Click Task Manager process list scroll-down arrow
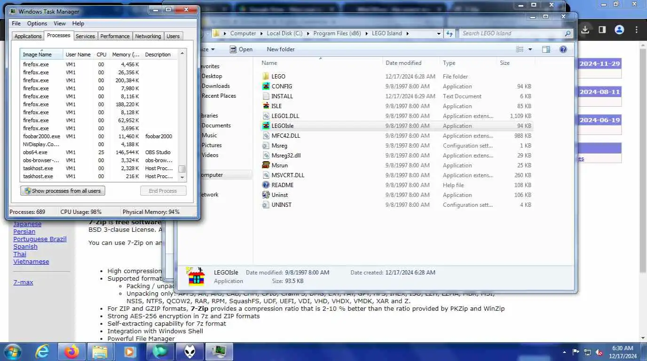 (x=182, y=178)
